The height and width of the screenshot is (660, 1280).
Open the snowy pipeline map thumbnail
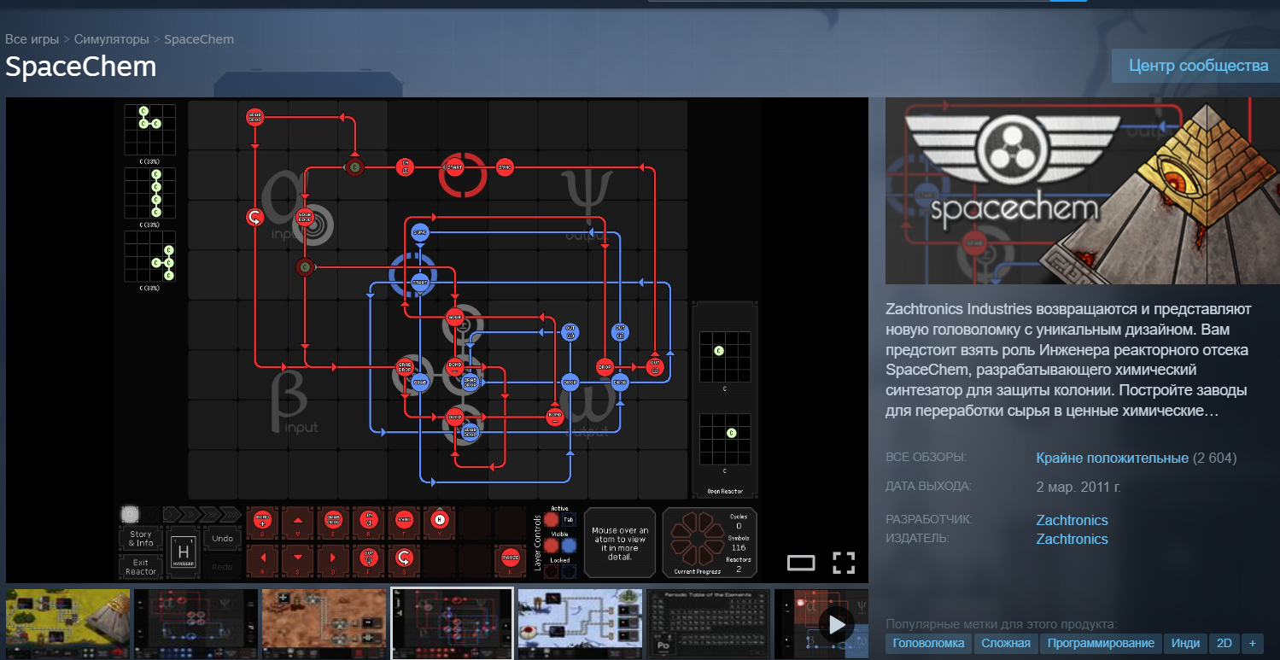(x=580, y=624)
